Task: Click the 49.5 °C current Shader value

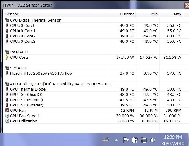Action: (127, 105)
